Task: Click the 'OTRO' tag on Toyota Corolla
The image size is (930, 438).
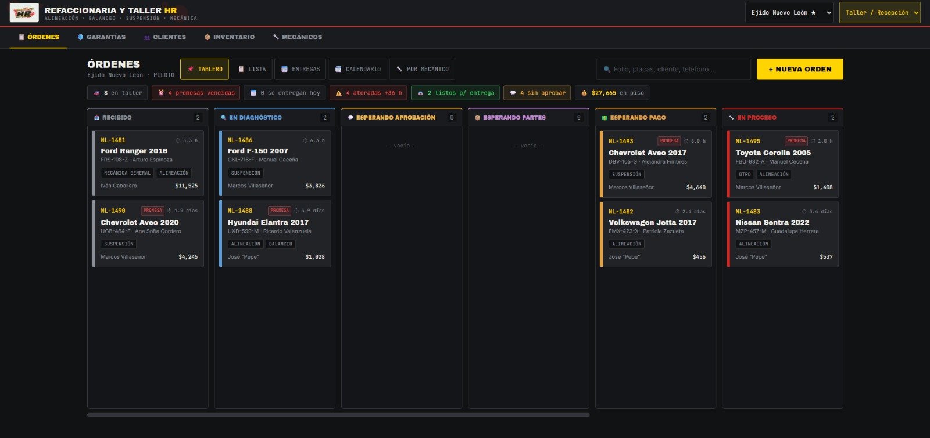Action: tap(745, 175)
